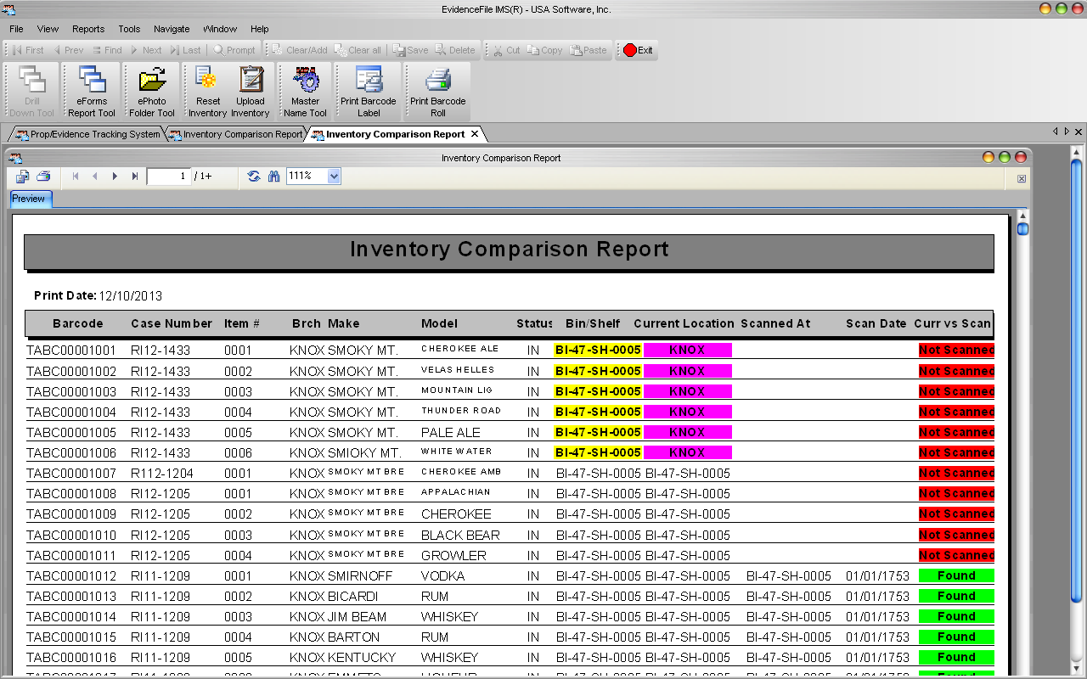Open the Navigate menu
This screenshot has width=1087, height=679.
tap(172, 29)
